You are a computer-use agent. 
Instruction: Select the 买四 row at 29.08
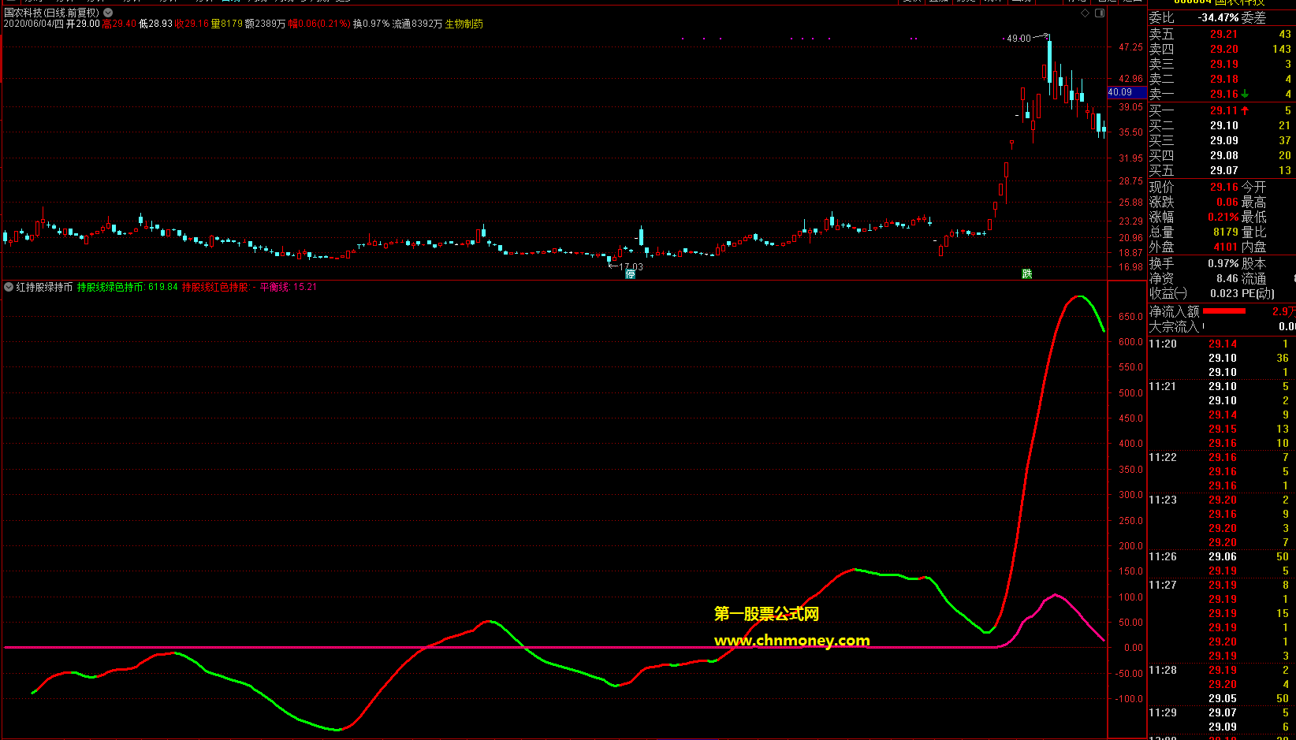pyautogui.click(x=1220, y=155)
